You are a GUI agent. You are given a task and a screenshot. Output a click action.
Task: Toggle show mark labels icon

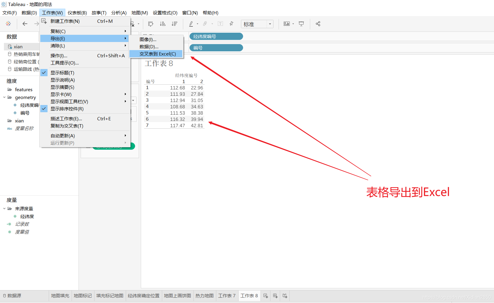click(220, 24)
